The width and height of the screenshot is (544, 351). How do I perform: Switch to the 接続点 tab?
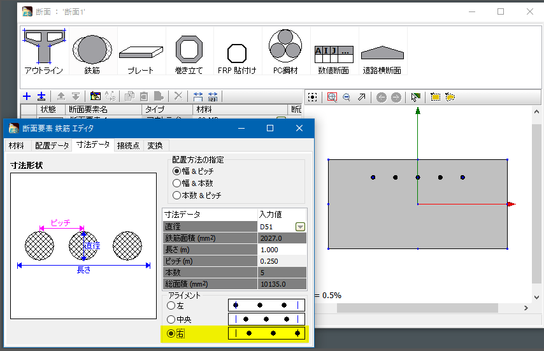coord(129,145)
